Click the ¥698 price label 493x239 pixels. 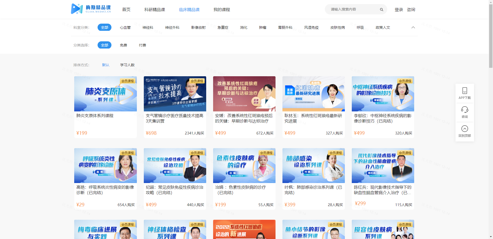pyautogui.click(x=151, y=133)
